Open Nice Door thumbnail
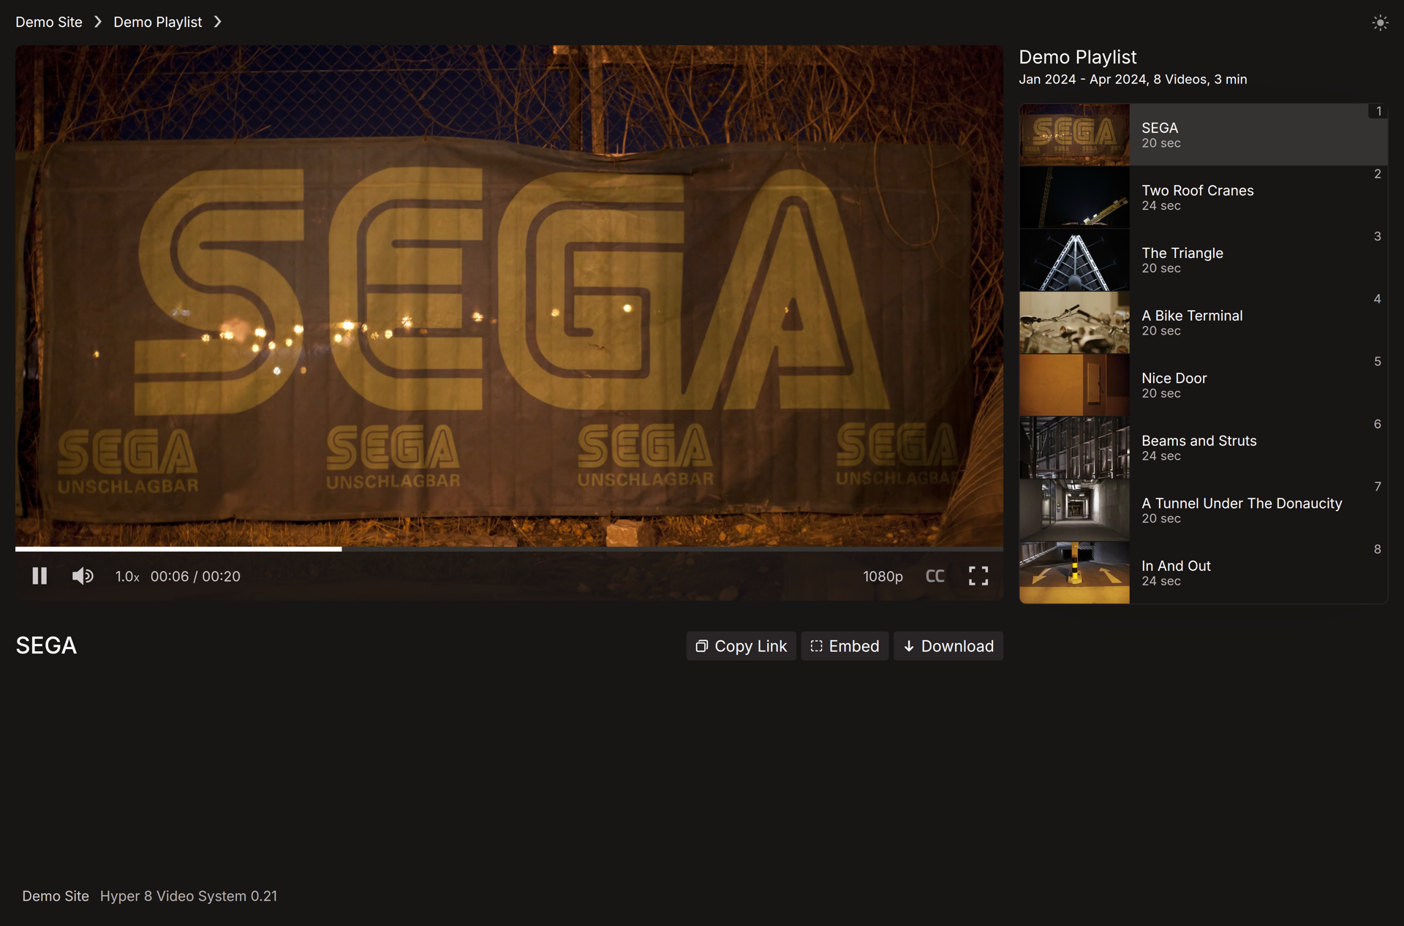The image size is (1404, 926). (1074, 385)
